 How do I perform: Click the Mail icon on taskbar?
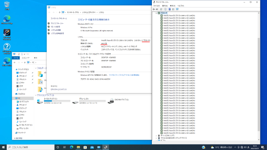[x=92, y=147]
